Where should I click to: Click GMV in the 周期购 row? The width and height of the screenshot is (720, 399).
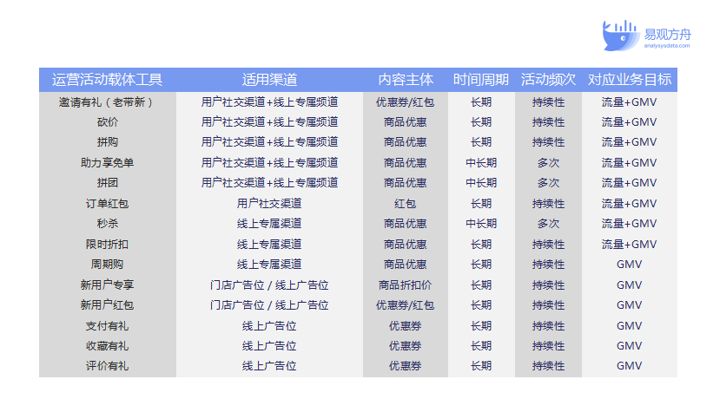630,265
